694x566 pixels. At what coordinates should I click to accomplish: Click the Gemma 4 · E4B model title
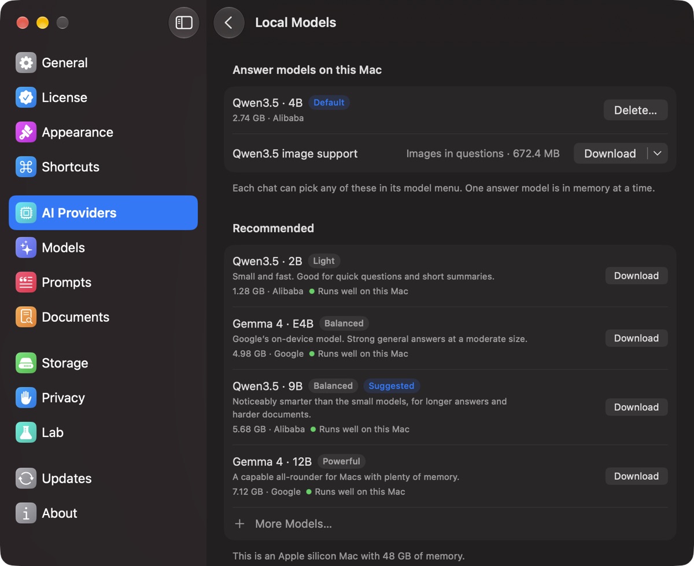click(x=273, y=324)
